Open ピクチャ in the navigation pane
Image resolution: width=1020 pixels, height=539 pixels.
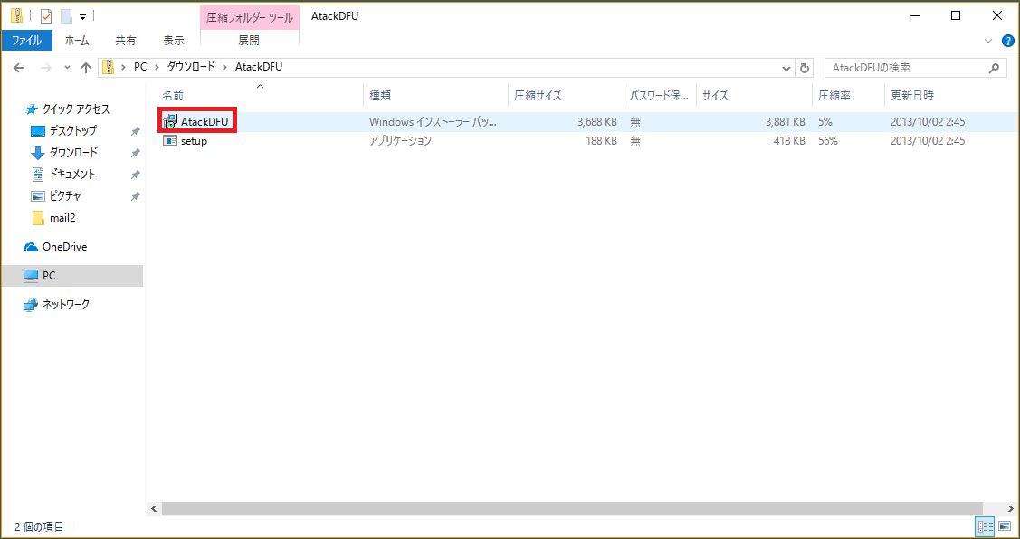click(56, 195)
